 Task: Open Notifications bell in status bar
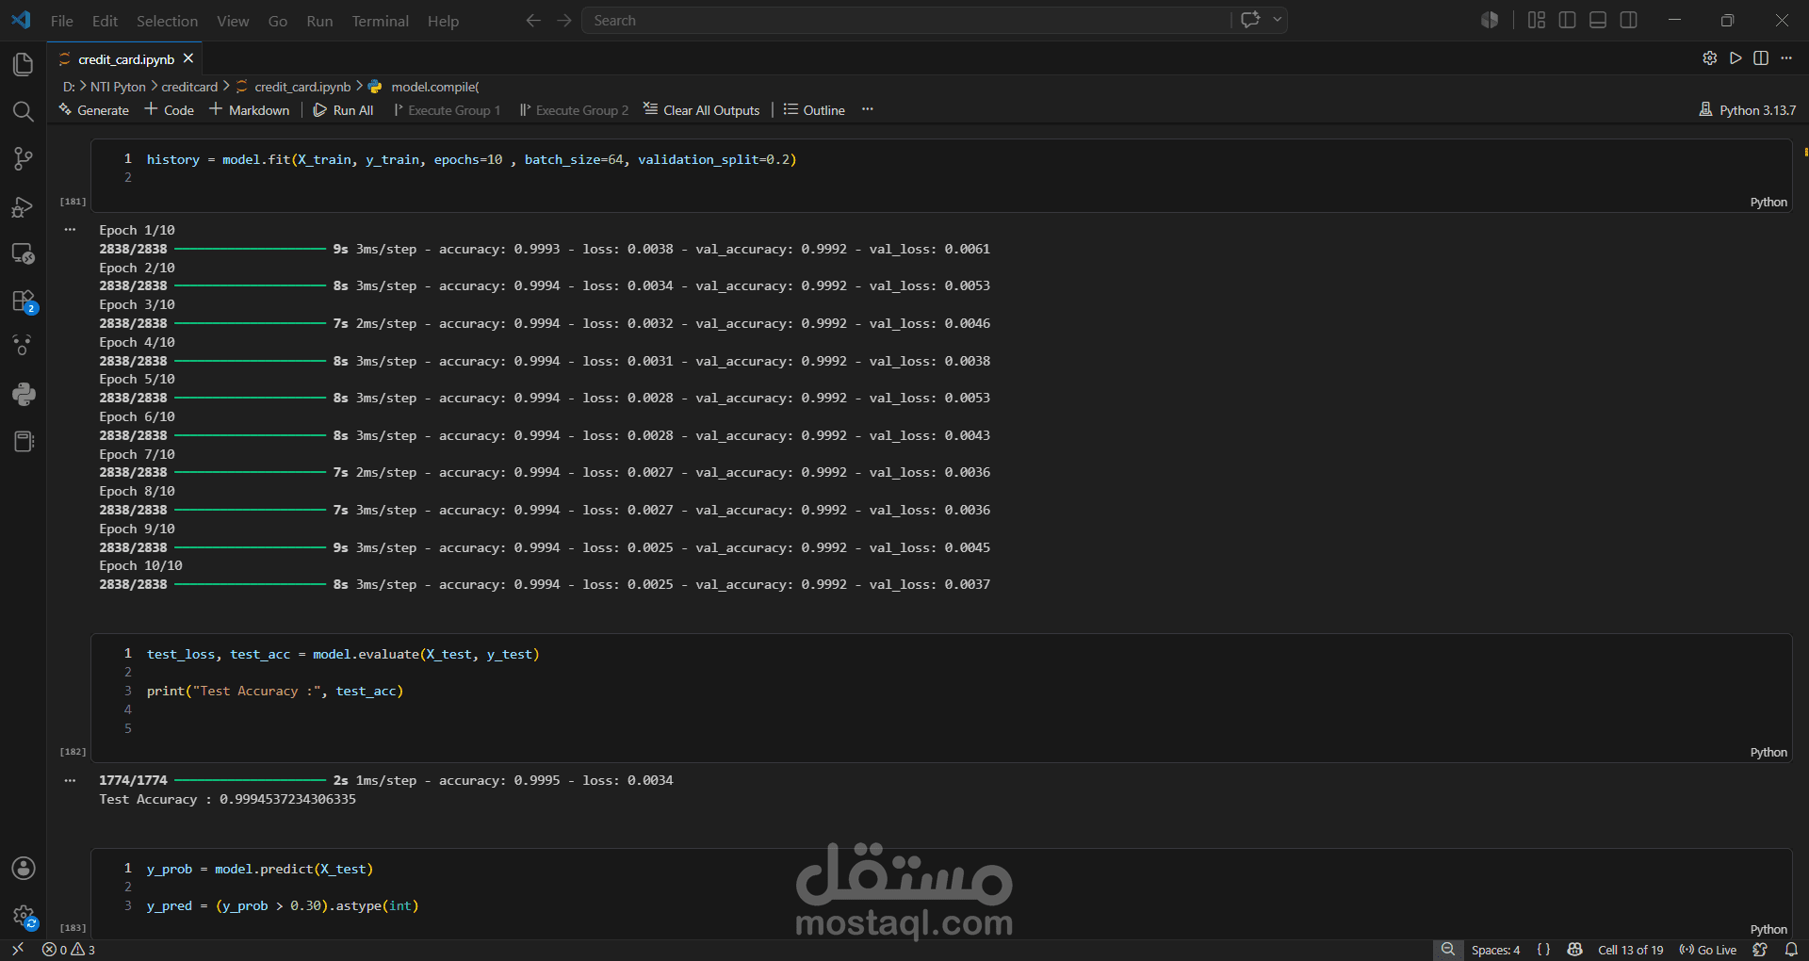1791,950
